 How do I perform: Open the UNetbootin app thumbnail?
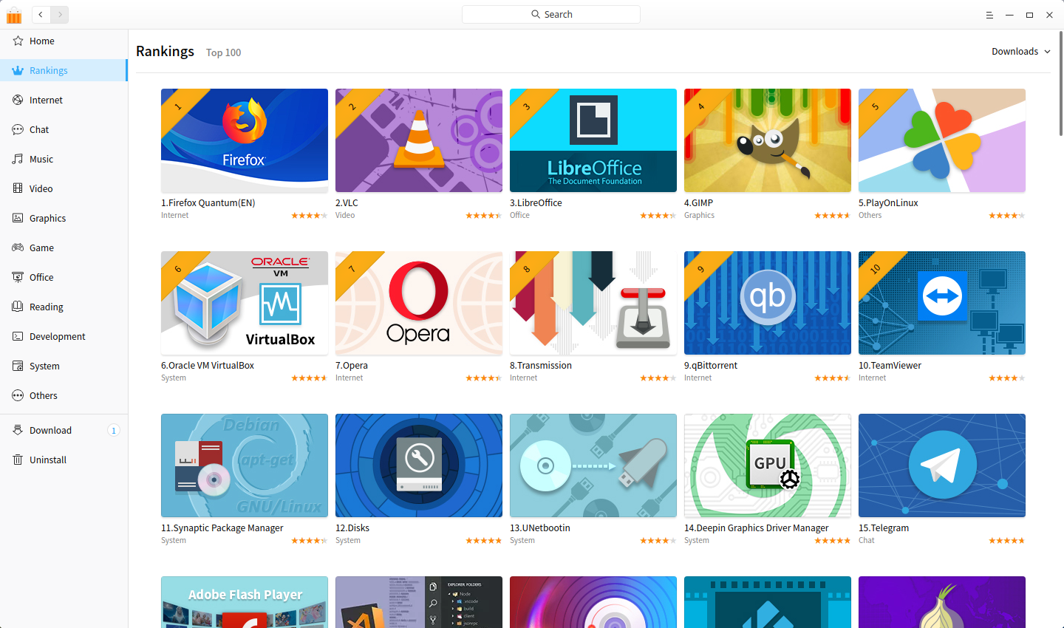pos(593,465)
